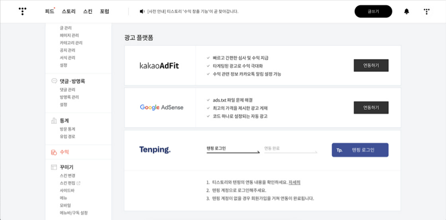Click the Google AdSense logo

coord(162,108)
